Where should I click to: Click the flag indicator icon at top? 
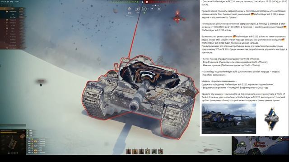(152, 9)
